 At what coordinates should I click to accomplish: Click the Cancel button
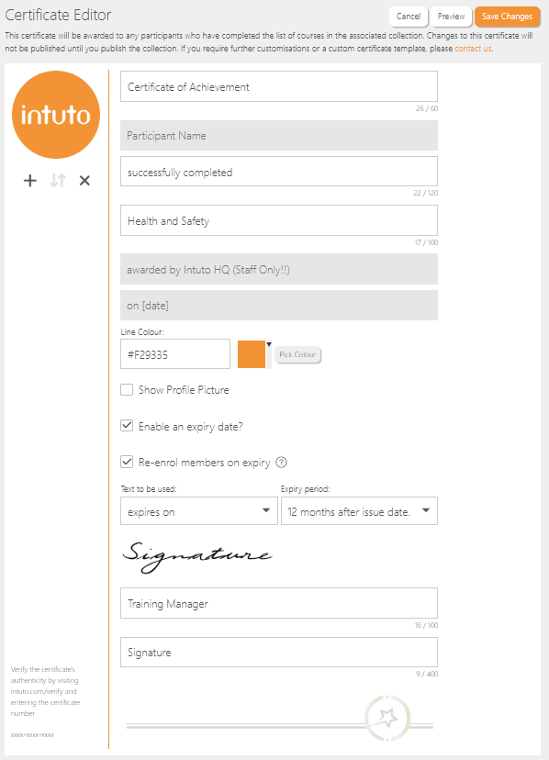tap(409, 17)
